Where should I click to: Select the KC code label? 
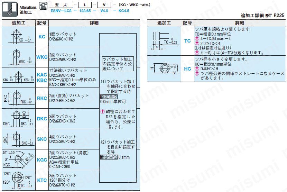(x=42, y=37)
